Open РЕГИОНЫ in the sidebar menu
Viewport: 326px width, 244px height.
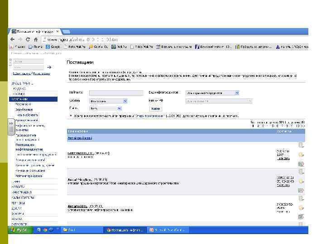tap(18, 203)
